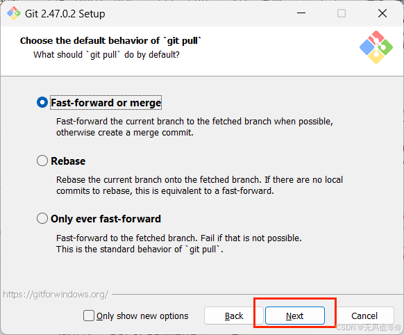
Task: Close the Git Setup dialog with X
Action: point(382,13)
